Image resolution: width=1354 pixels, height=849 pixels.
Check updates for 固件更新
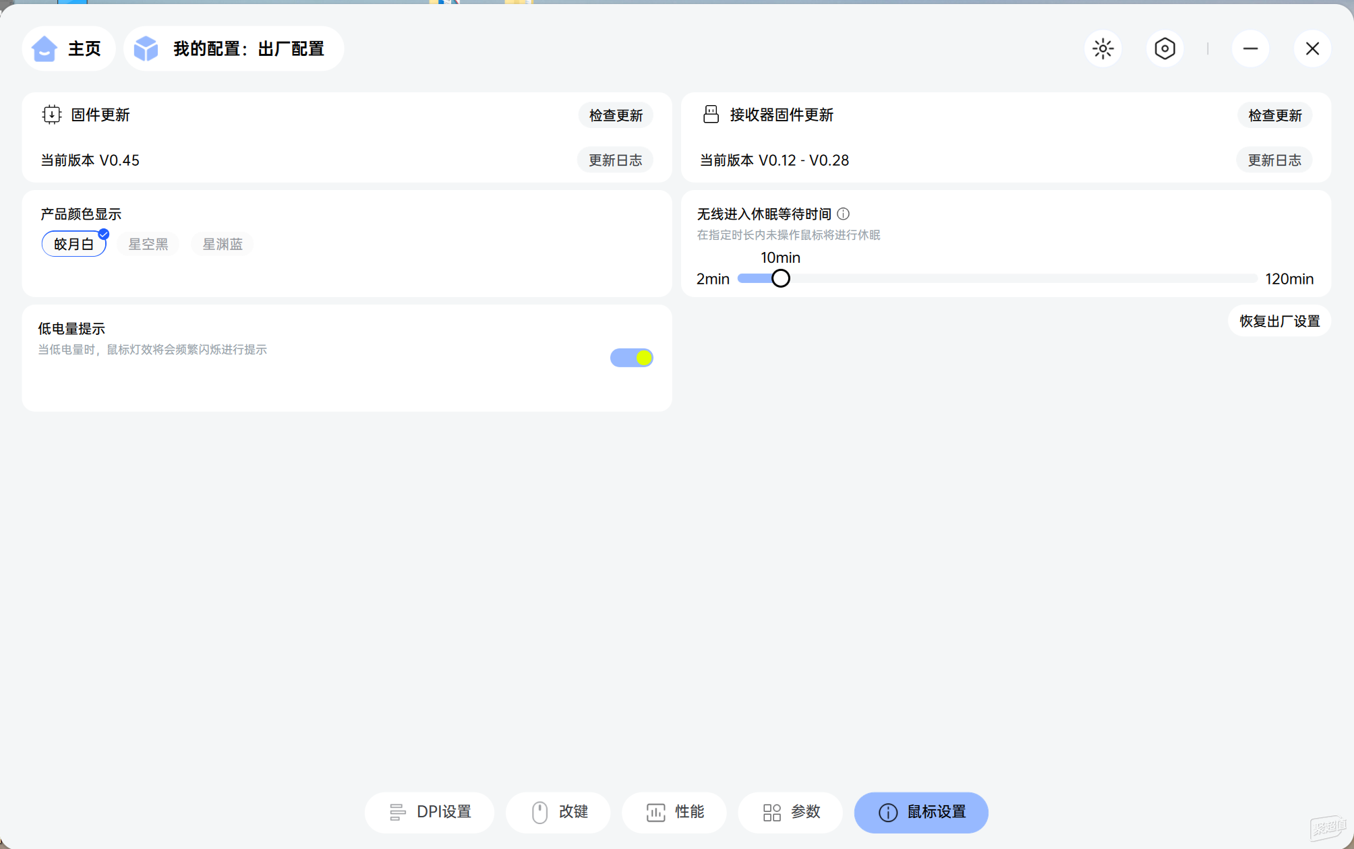616,115
